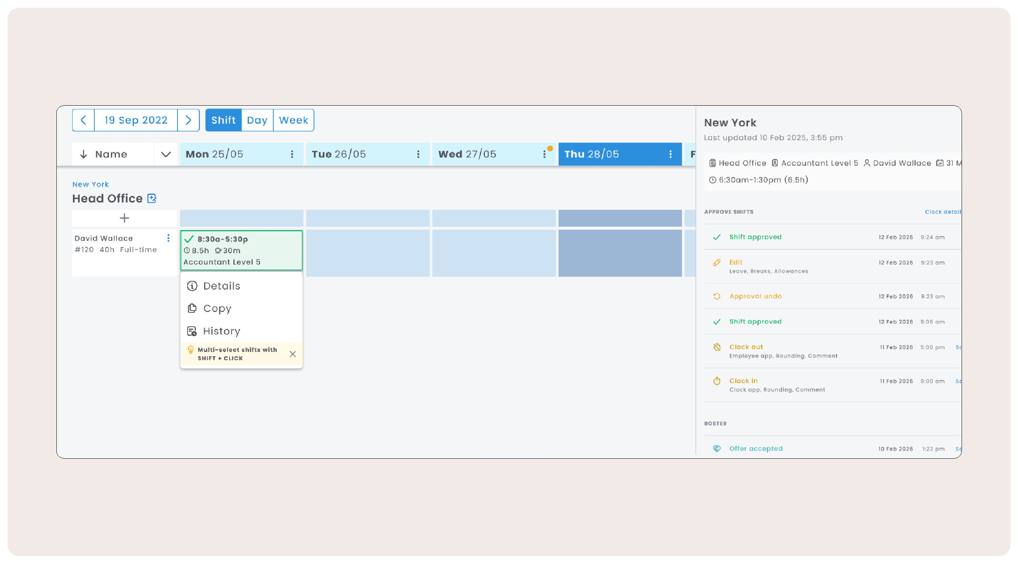The width and height of the screenshot is (1018, 564).
Task: Go to the previous date with left chevron
Action: pos(83,120)
